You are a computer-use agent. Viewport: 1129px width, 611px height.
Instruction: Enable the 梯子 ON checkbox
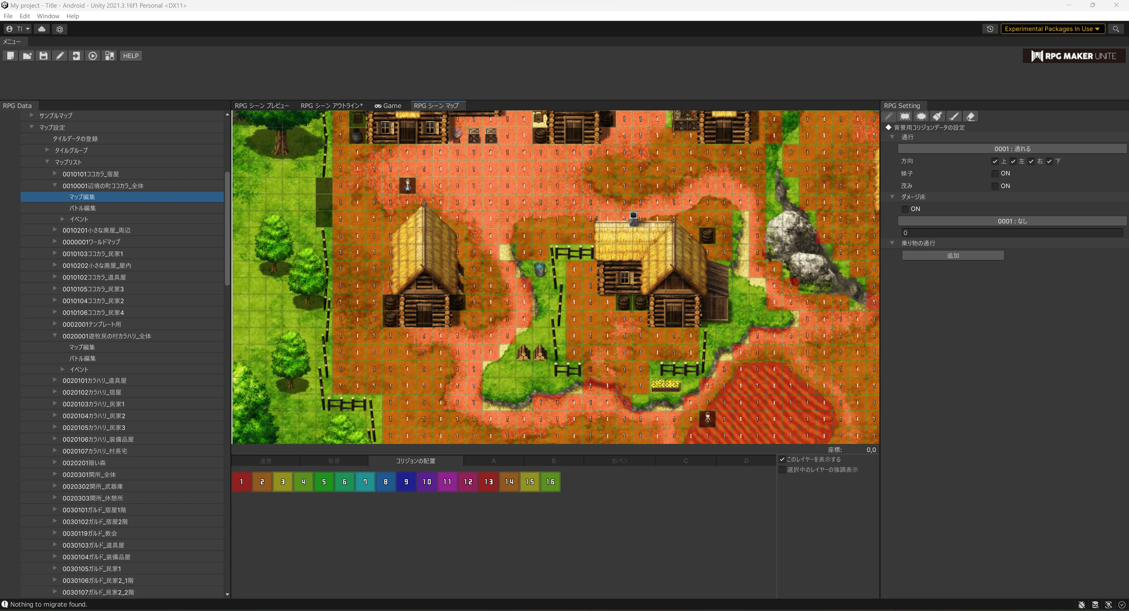pos(995,174)
